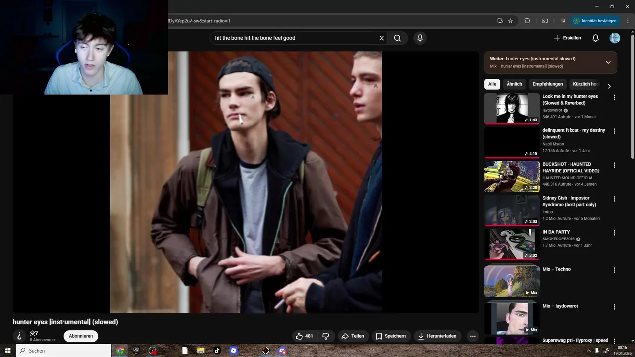Open the media controls music icon
This screenshot has height=357, width=635.
pos(563,21)
